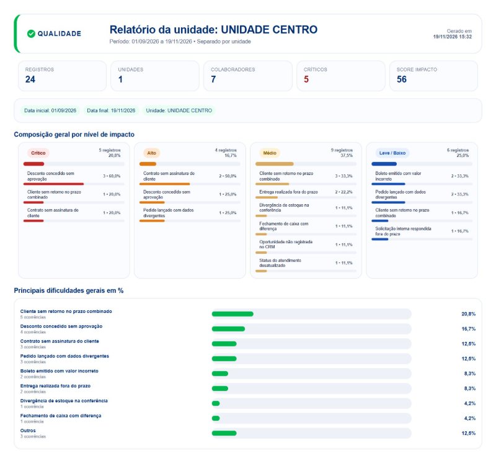Click "9 registros 37,5%" in the Médio card
The width and height of the screenshot is (496, 458).
pyautogui.click(x=342, y=153)
